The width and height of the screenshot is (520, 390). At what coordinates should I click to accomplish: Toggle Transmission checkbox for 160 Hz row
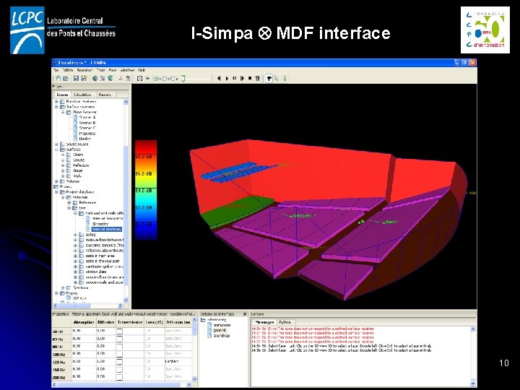[120, 369]
